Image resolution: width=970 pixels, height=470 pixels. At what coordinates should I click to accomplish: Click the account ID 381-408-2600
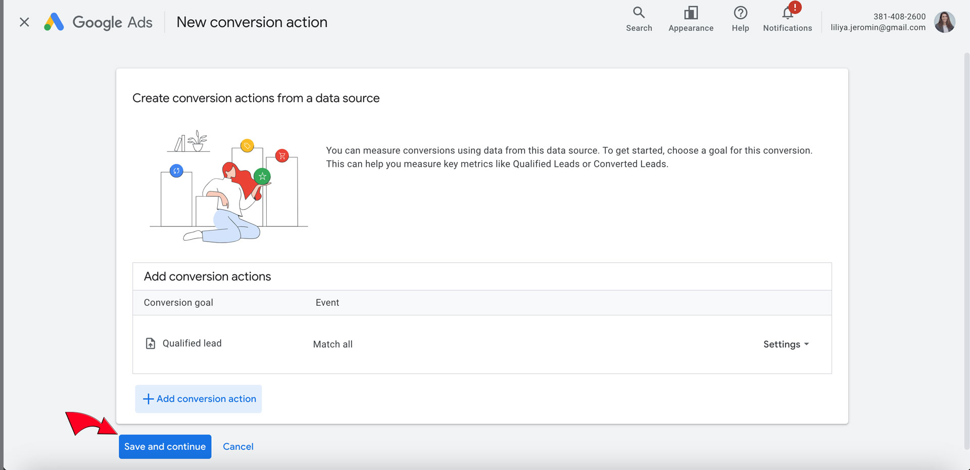pos(900,17)
